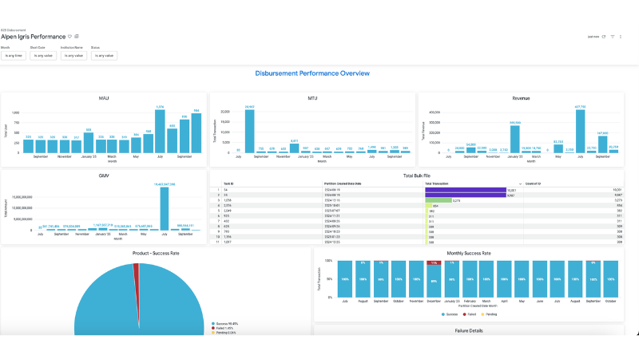Screen dimensions: 639x359
Task: Click the Failure Details tile title
Action: point(469,331)
